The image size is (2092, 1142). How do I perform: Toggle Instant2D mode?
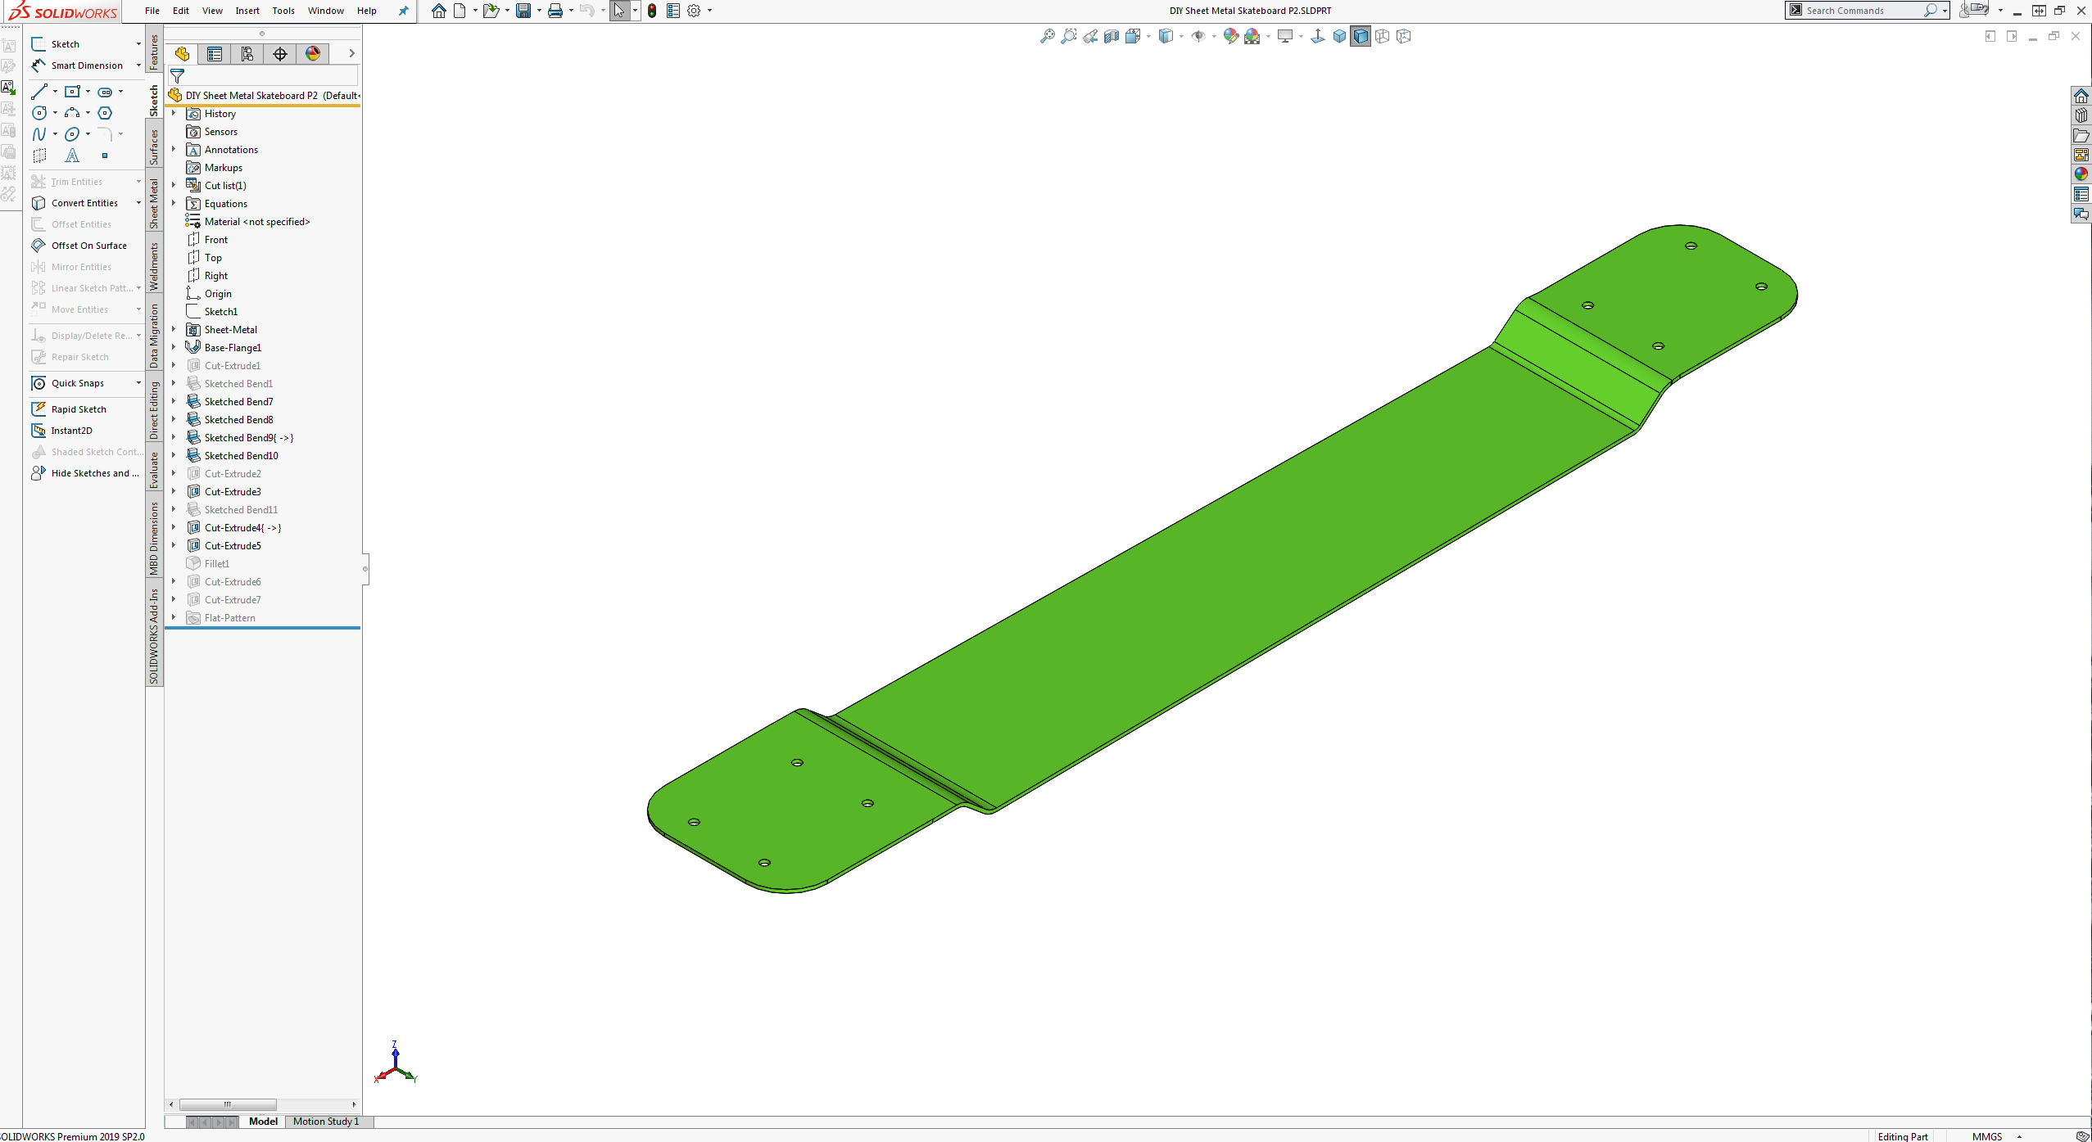(x=62, y=431)
